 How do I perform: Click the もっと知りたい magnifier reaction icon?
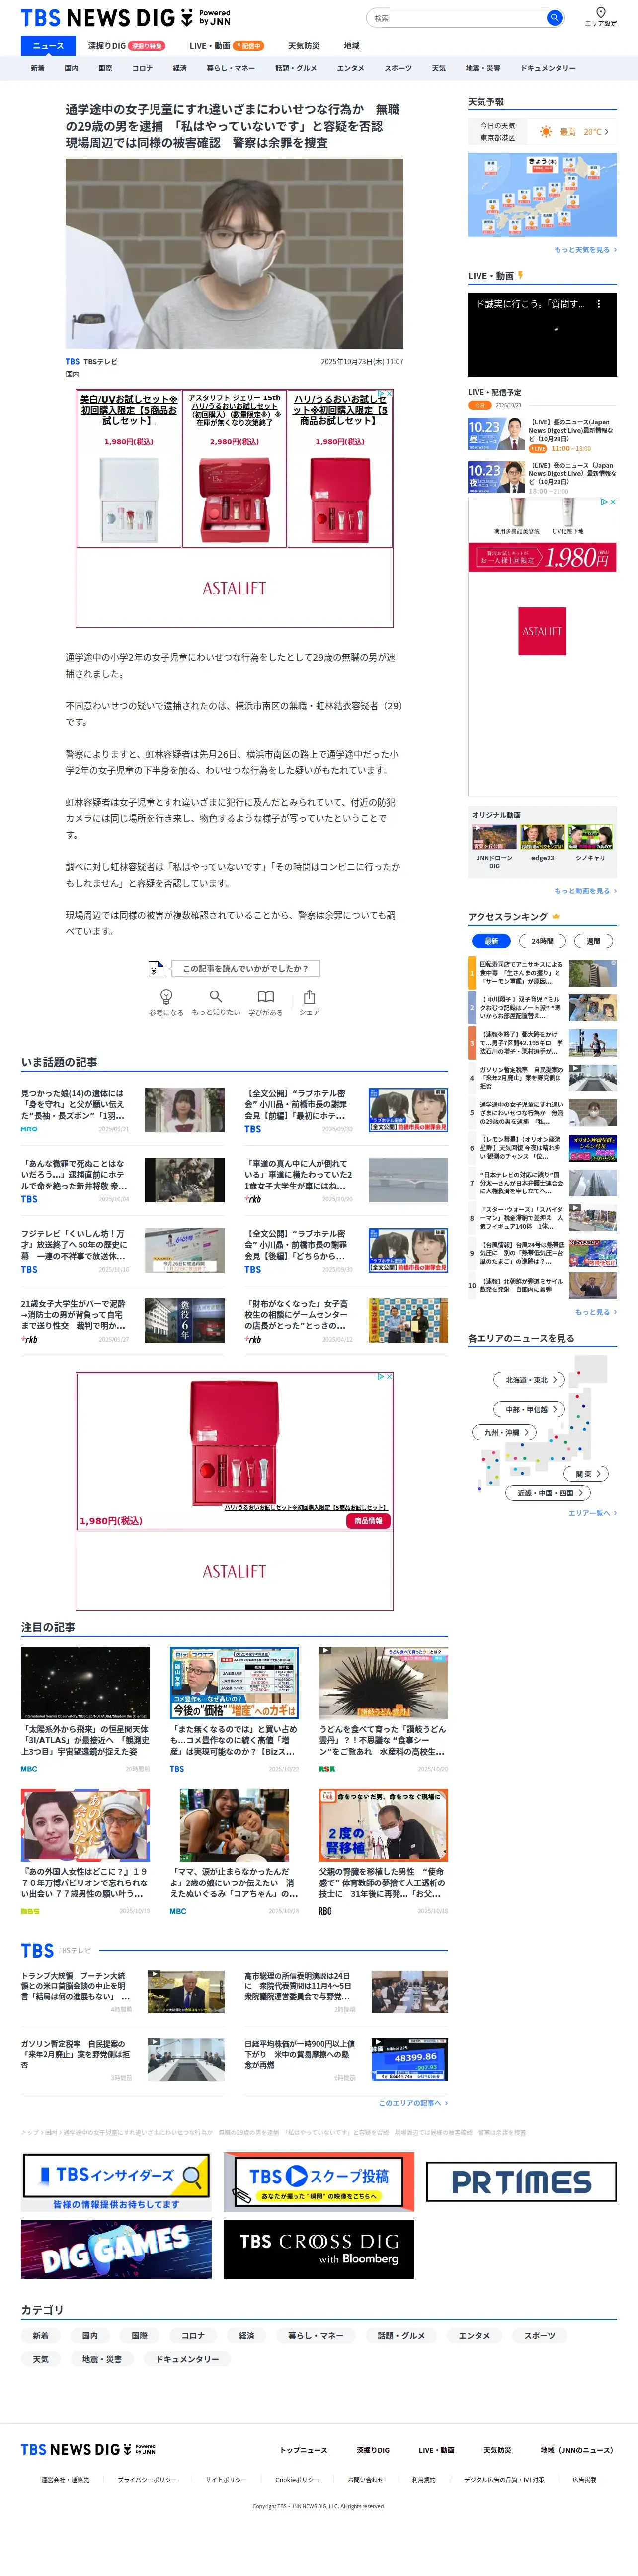(216, 996)
